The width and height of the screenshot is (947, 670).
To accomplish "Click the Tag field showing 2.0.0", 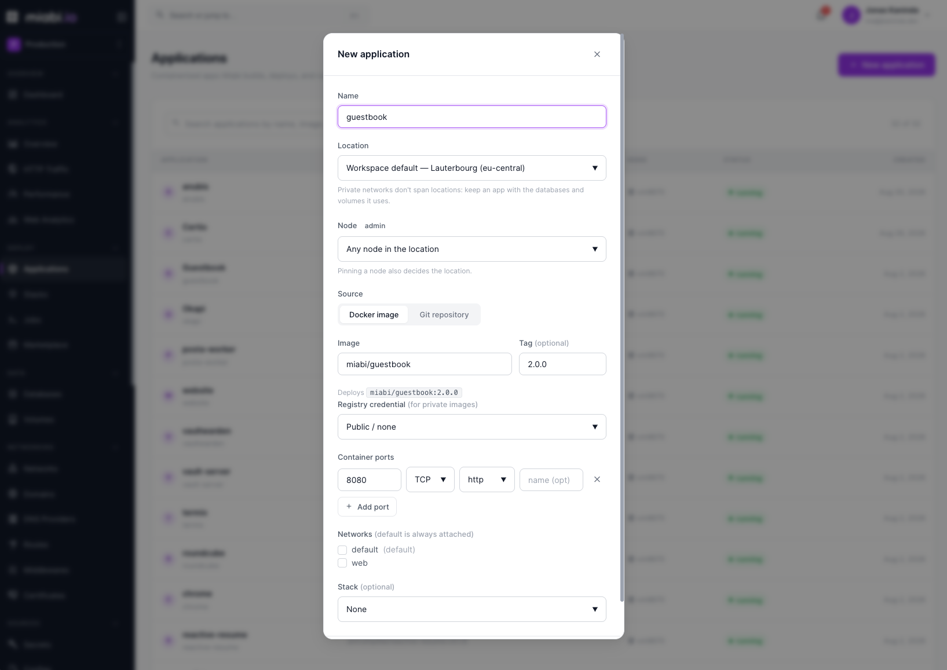I will click(562, 364).
